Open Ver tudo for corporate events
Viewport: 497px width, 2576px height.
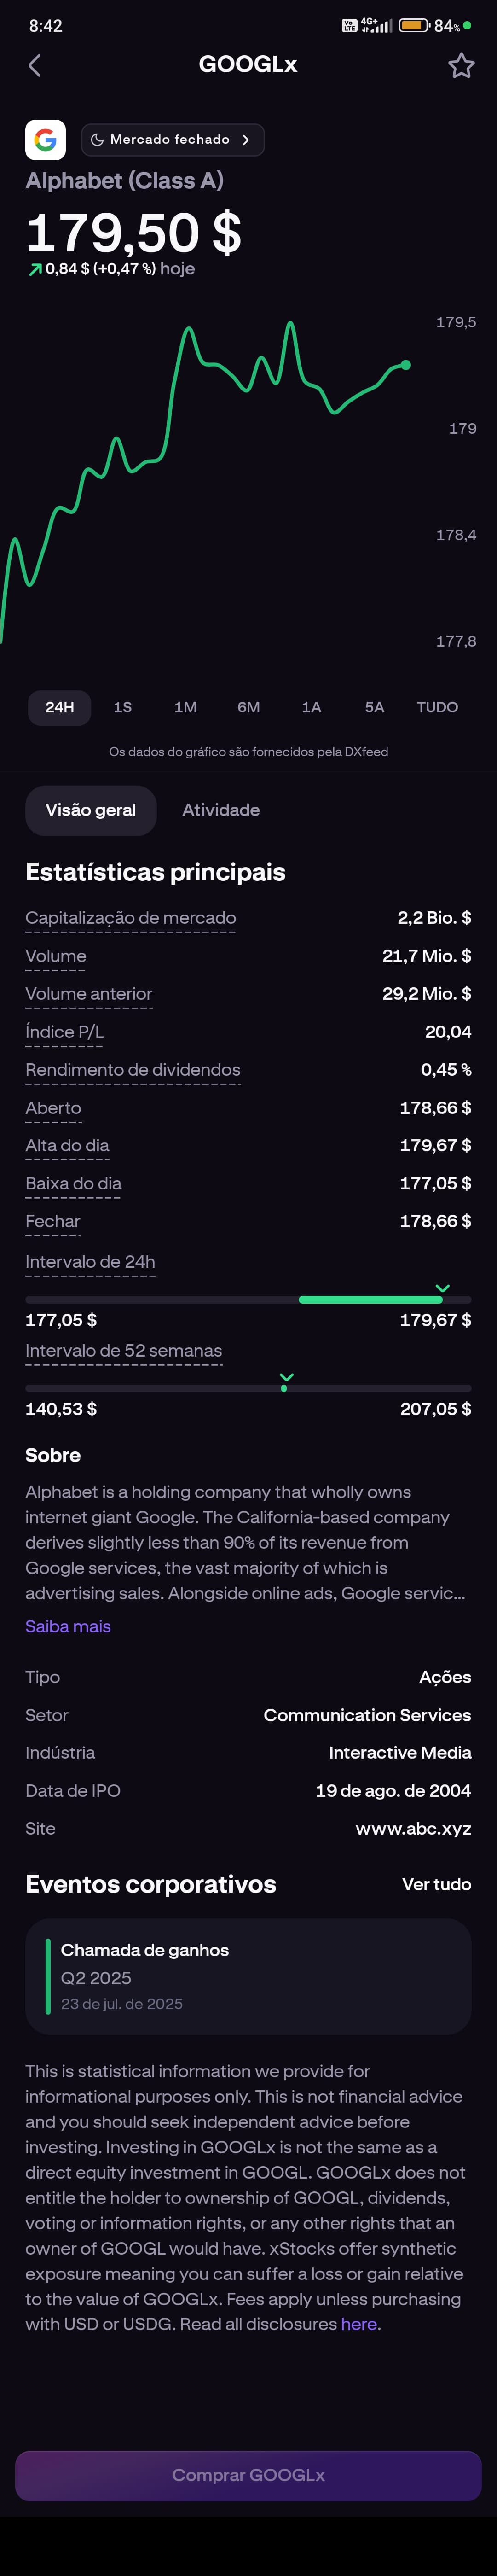click(x=436, y=1884)
